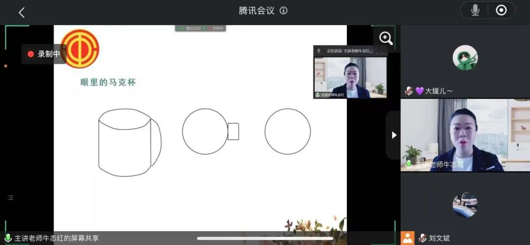Tap the orange host person icon by 刘文斌
530x245 pixels.
tap(408, 238)
